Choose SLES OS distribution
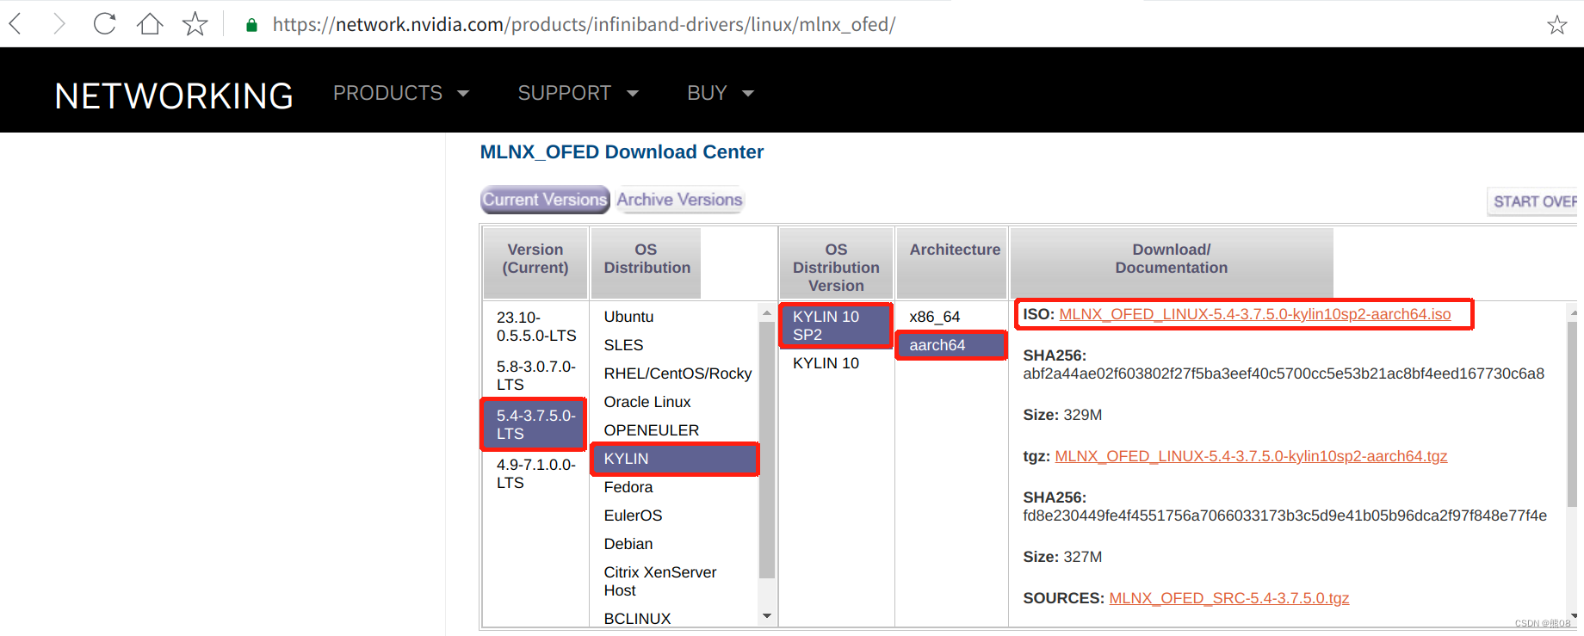This screenshot has height=636, width=1584. tap(623, 345)
